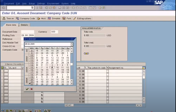Click the Customize Local Layout icon
Viewport: 176px width, 112px height.
(104, 8)
